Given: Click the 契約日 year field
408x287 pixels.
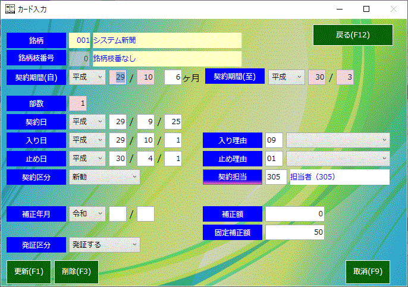Looking at the screenshot, I should pyautogui.click(x=118, y=122).
